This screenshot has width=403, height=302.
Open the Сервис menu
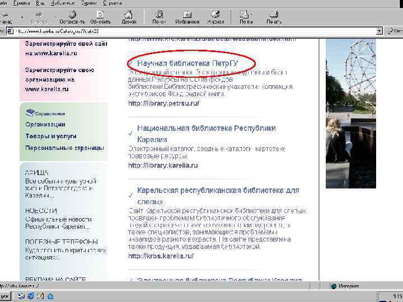pos(88,3)
